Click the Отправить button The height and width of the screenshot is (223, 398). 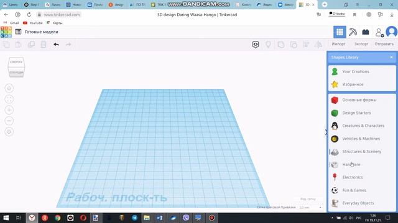tap(384, 44)
